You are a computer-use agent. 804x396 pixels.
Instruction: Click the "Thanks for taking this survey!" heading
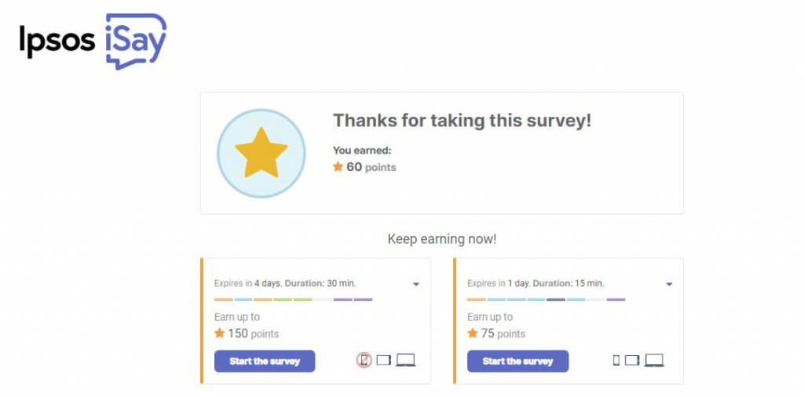pos(462,121)
